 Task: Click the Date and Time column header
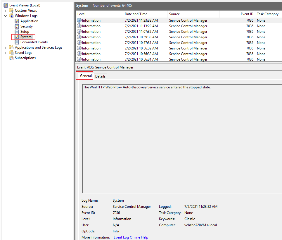tap(136, 14)
